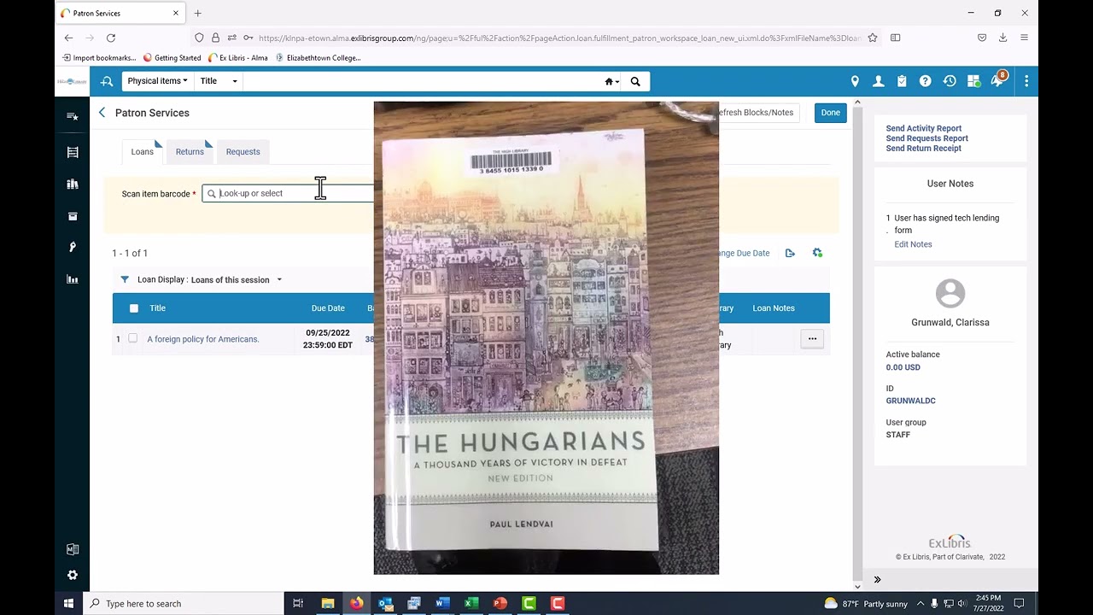The width and height of the screenshot is (1093, 615).
Task: Open the help question mark icon
Action: pyautogui.click(x=925, y=81)
